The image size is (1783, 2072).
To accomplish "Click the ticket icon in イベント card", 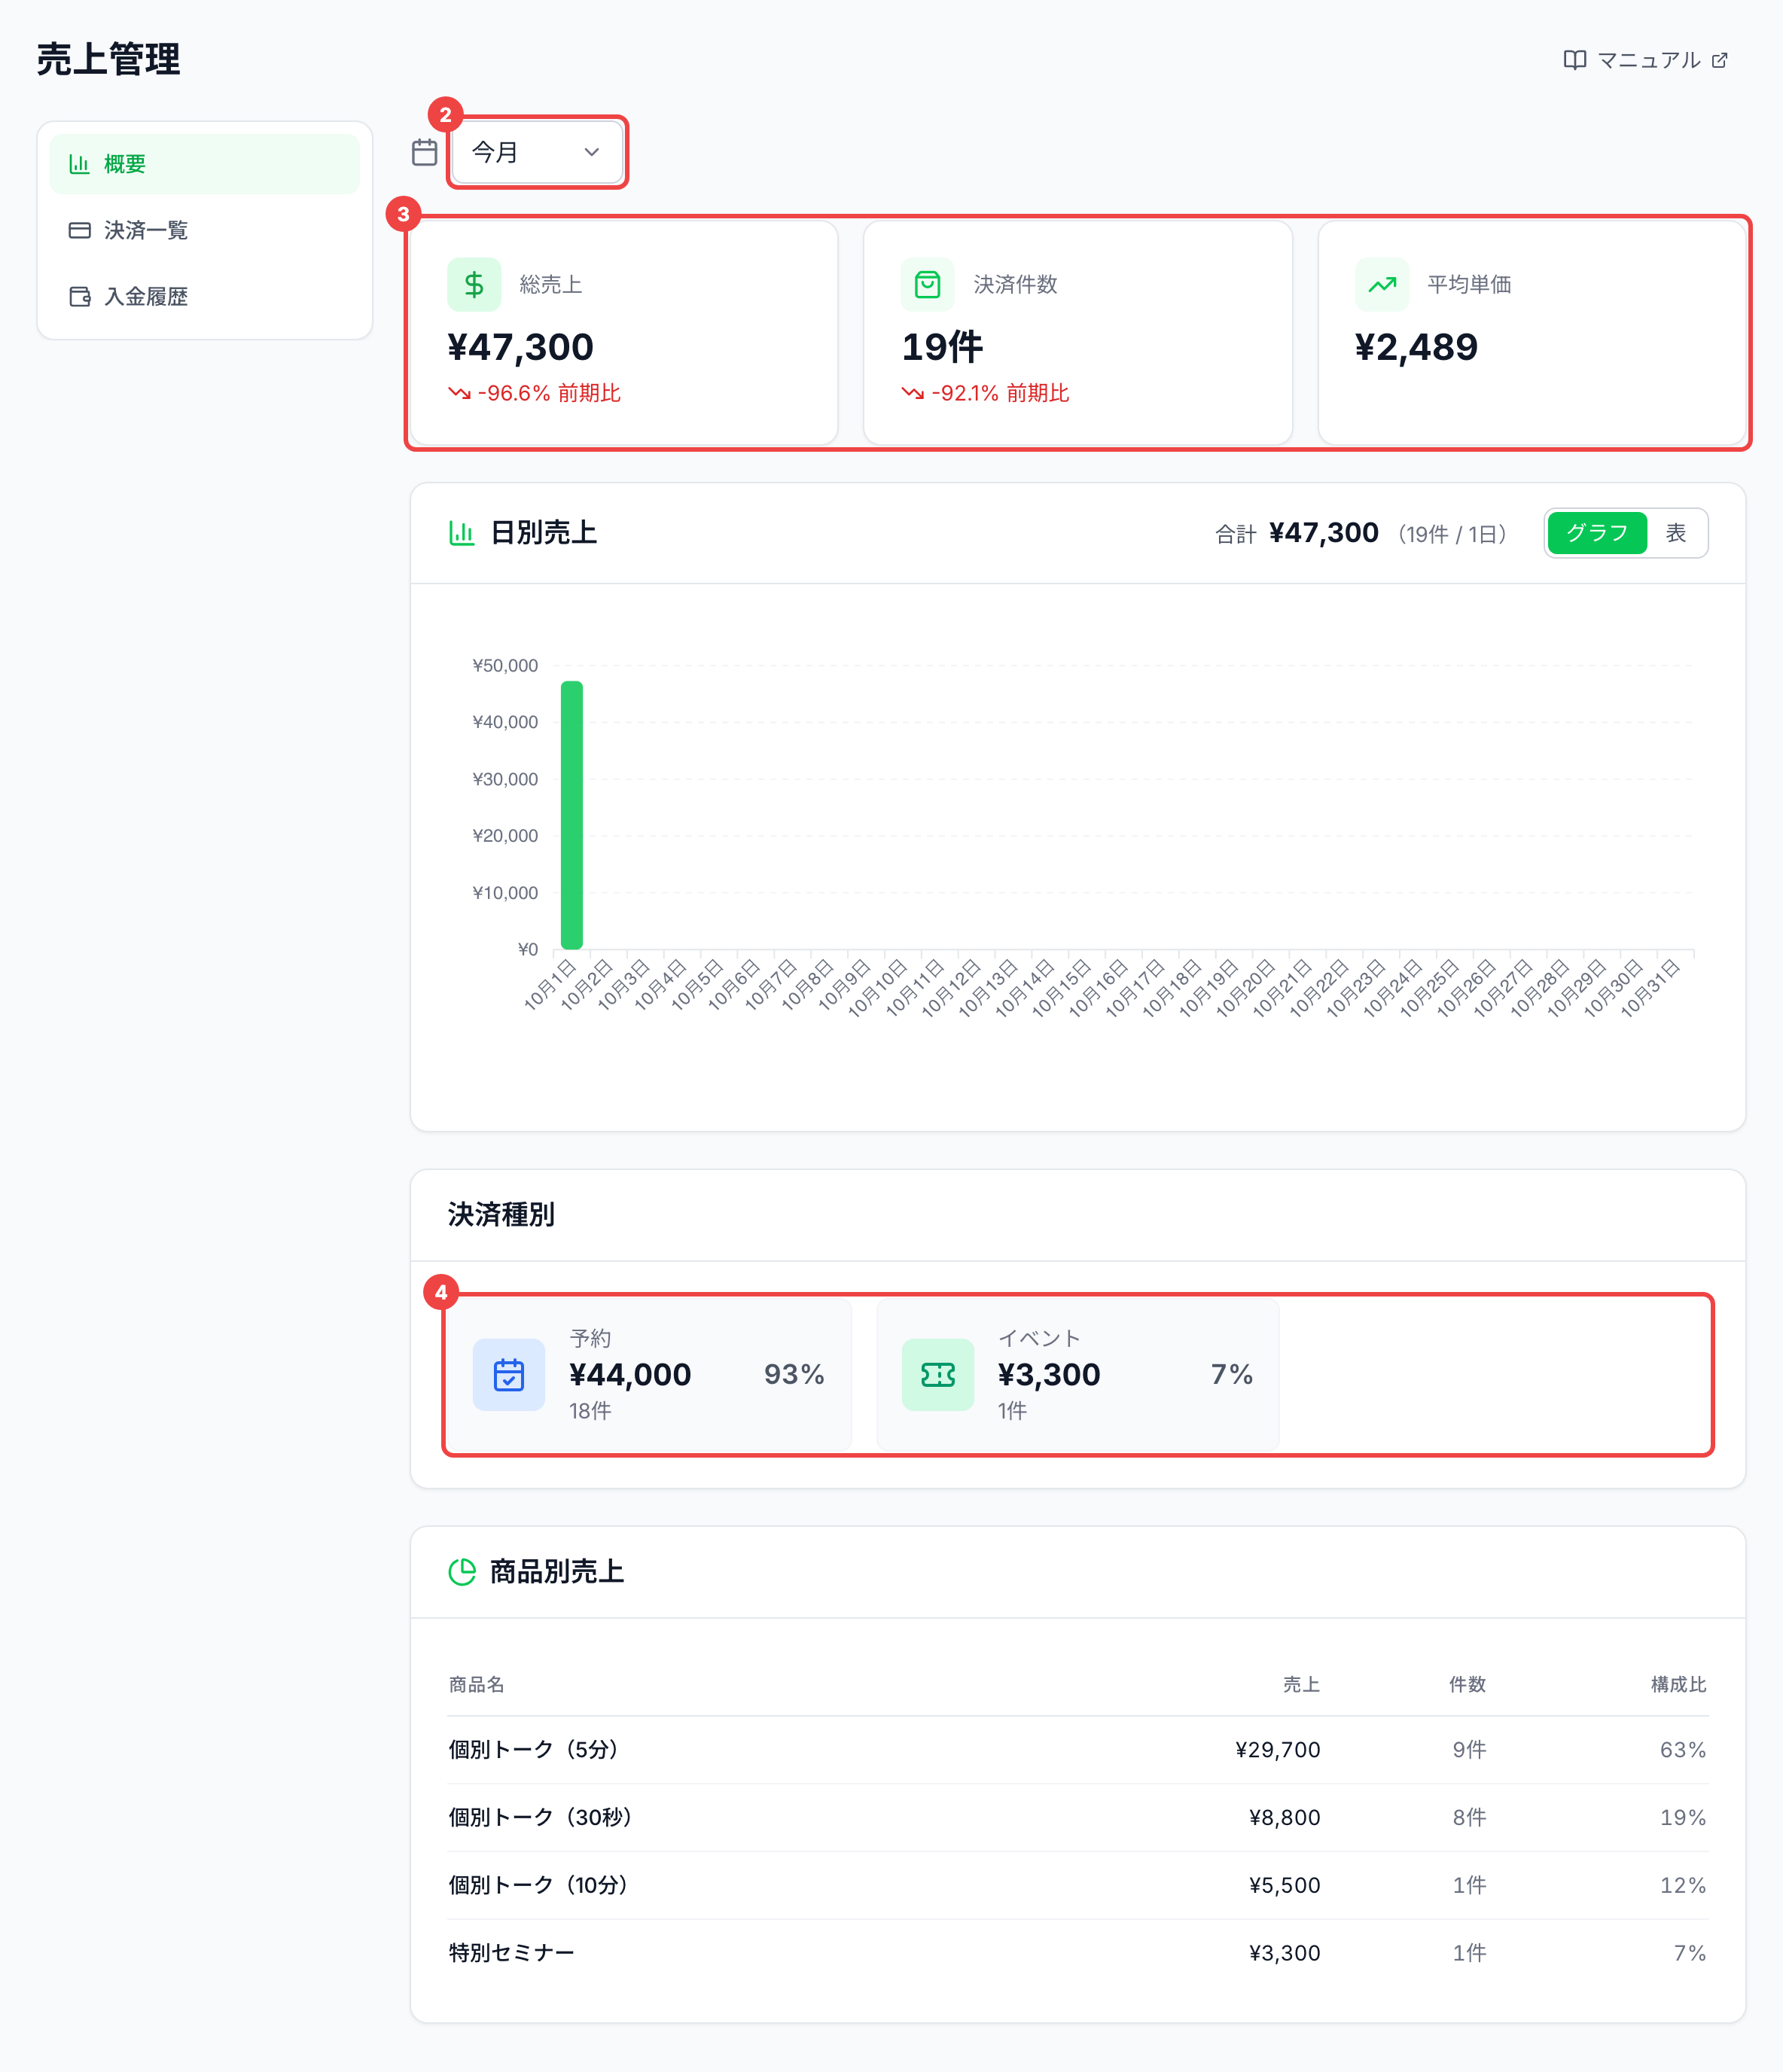I will pos(938,1375).
